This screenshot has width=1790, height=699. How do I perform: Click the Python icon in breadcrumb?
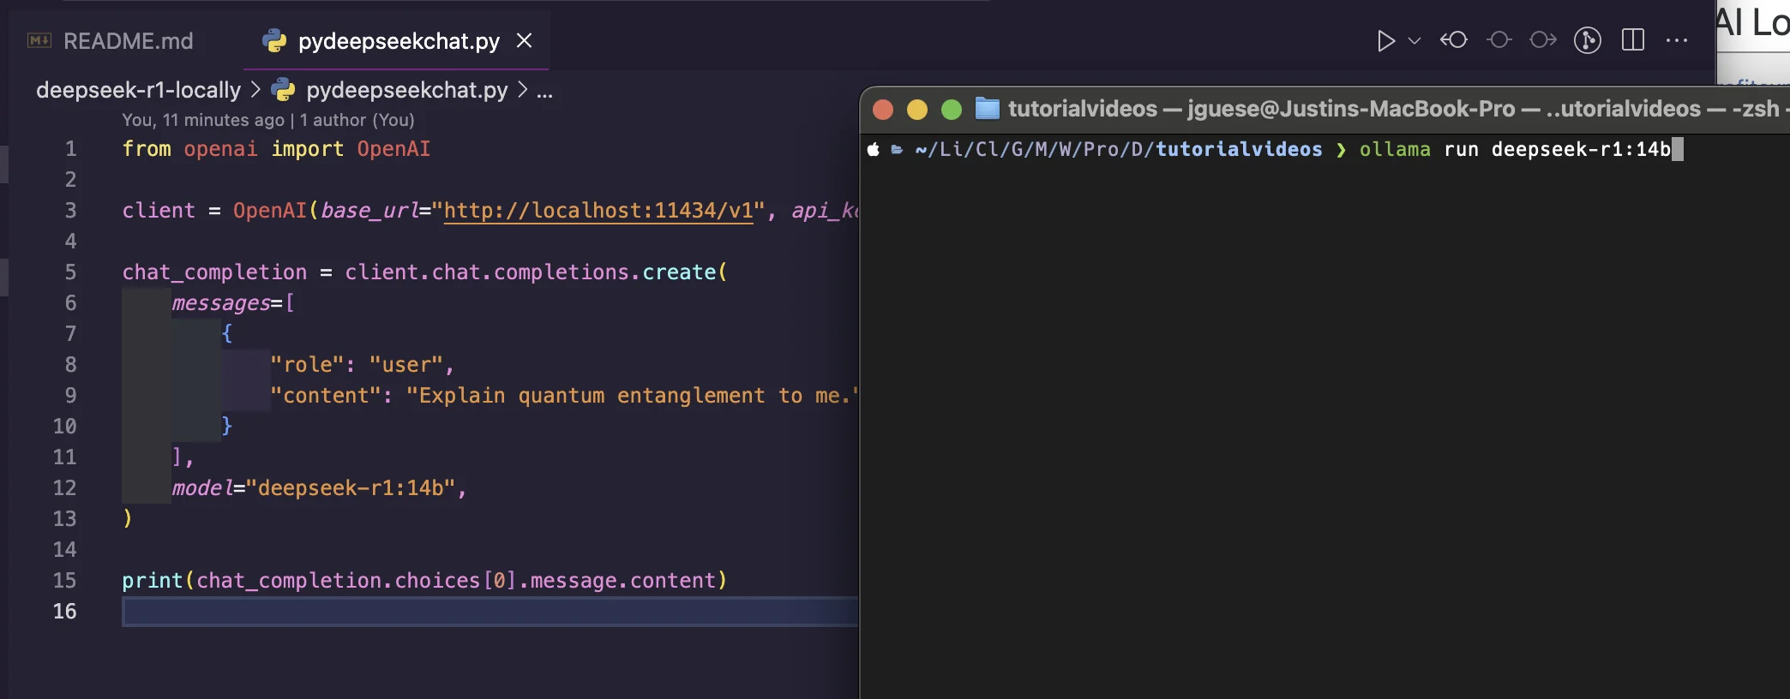(283, 90)
